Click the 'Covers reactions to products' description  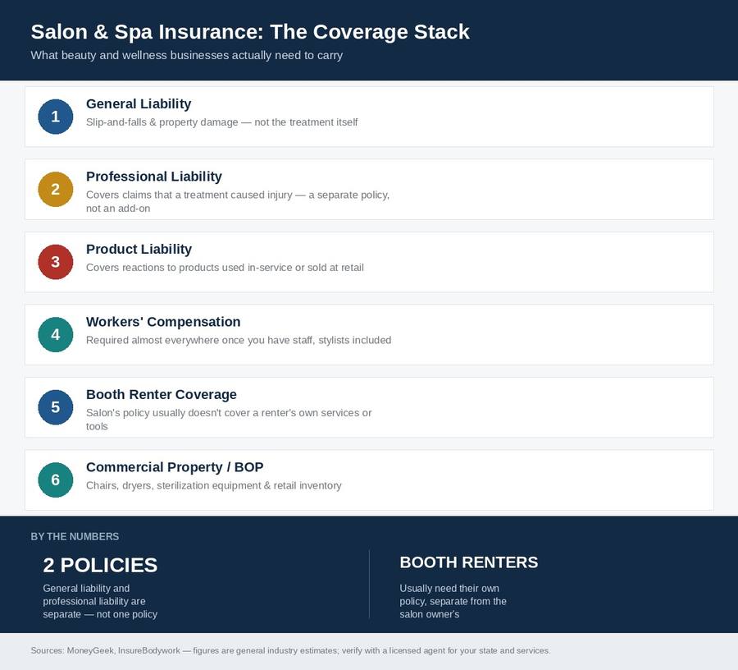(225, 267)
